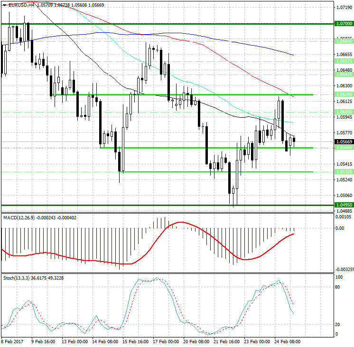Select the 1.05770 price scale value
The height and width of the screenshot is (347, 354).
point(344,132)
